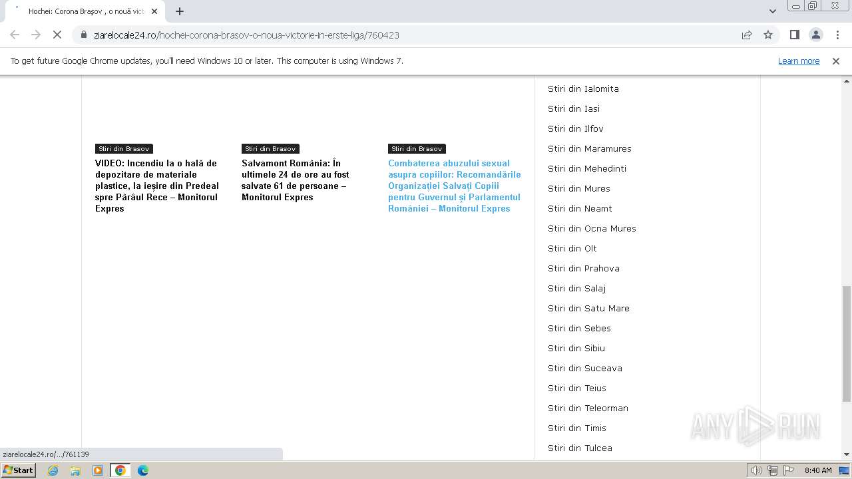
Task: Toggle the Chrome side panel
Action: coord(794,35)
